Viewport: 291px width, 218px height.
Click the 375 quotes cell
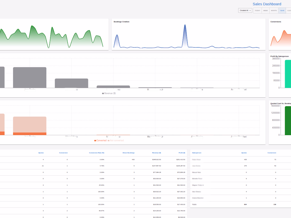click(245, 166)
